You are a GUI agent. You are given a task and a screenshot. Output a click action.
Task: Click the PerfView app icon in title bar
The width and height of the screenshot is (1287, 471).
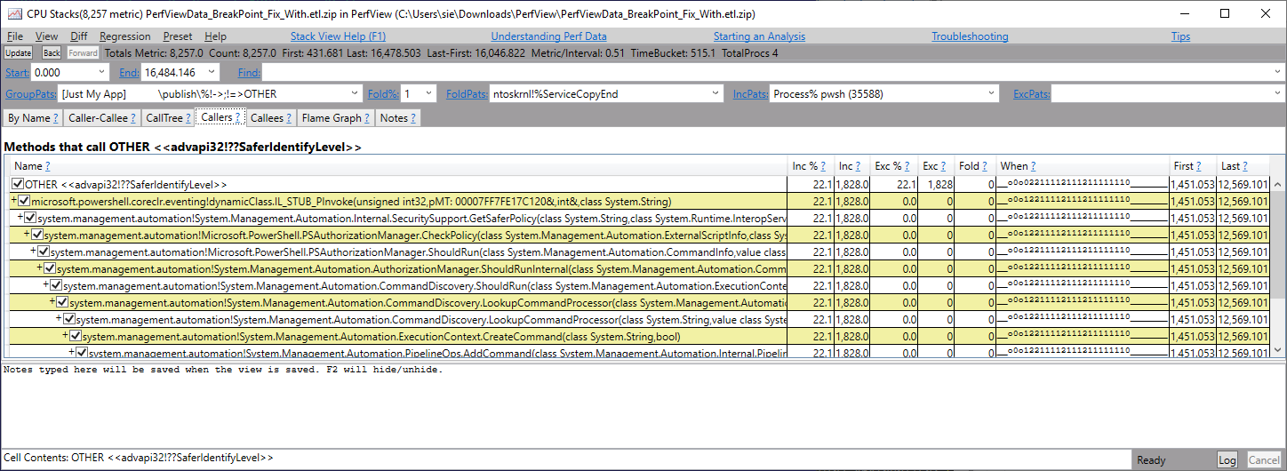pos(14,13)
